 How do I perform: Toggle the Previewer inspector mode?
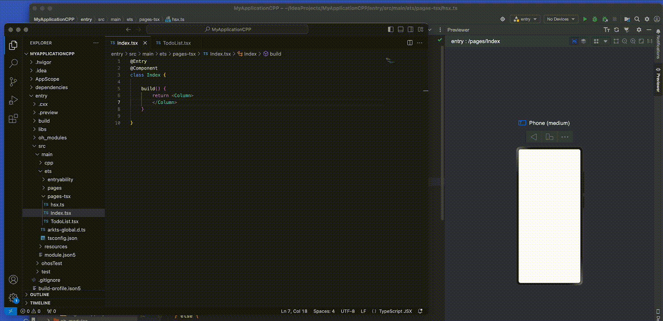pyautogui.click(x=574, y=41)
